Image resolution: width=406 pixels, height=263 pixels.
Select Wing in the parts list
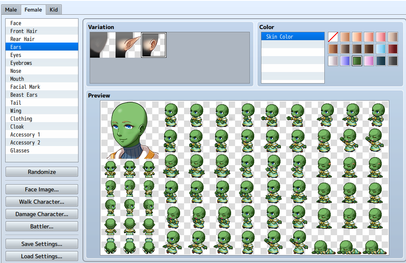click(x=42, y=111)
